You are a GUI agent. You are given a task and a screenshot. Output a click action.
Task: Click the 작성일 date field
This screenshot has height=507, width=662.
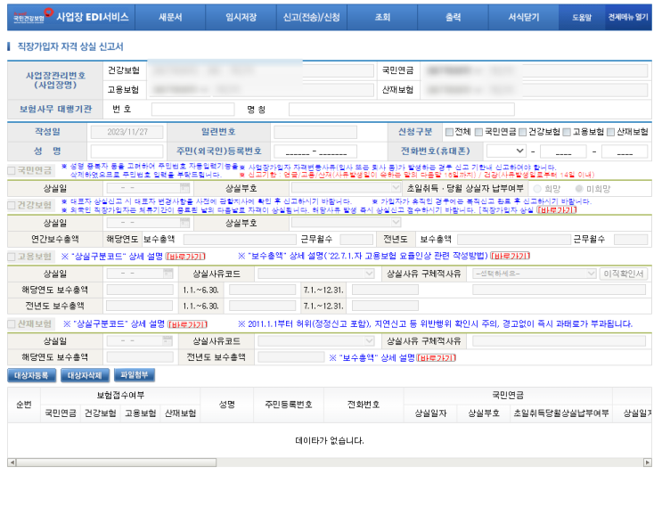pyautogui.click(x=127, y=132)
